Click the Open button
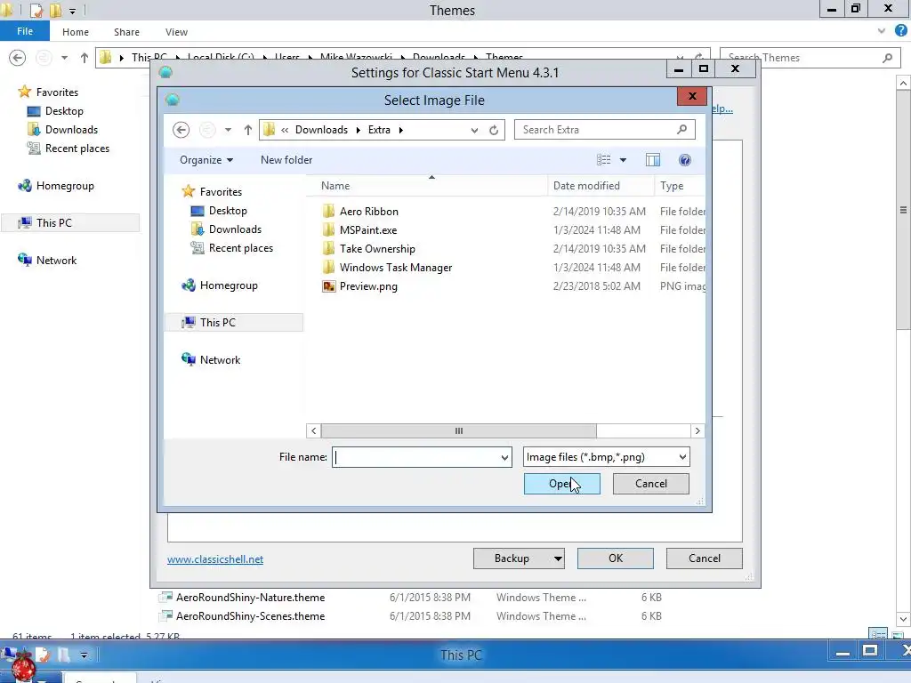The width and height of the screenshot is (911, 683). [562, 484]
